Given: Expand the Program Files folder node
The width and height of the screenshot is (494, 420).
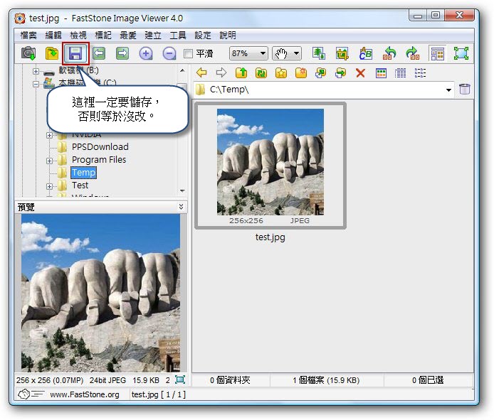Looking at the screenshot, I should click(x=49, y=161).
